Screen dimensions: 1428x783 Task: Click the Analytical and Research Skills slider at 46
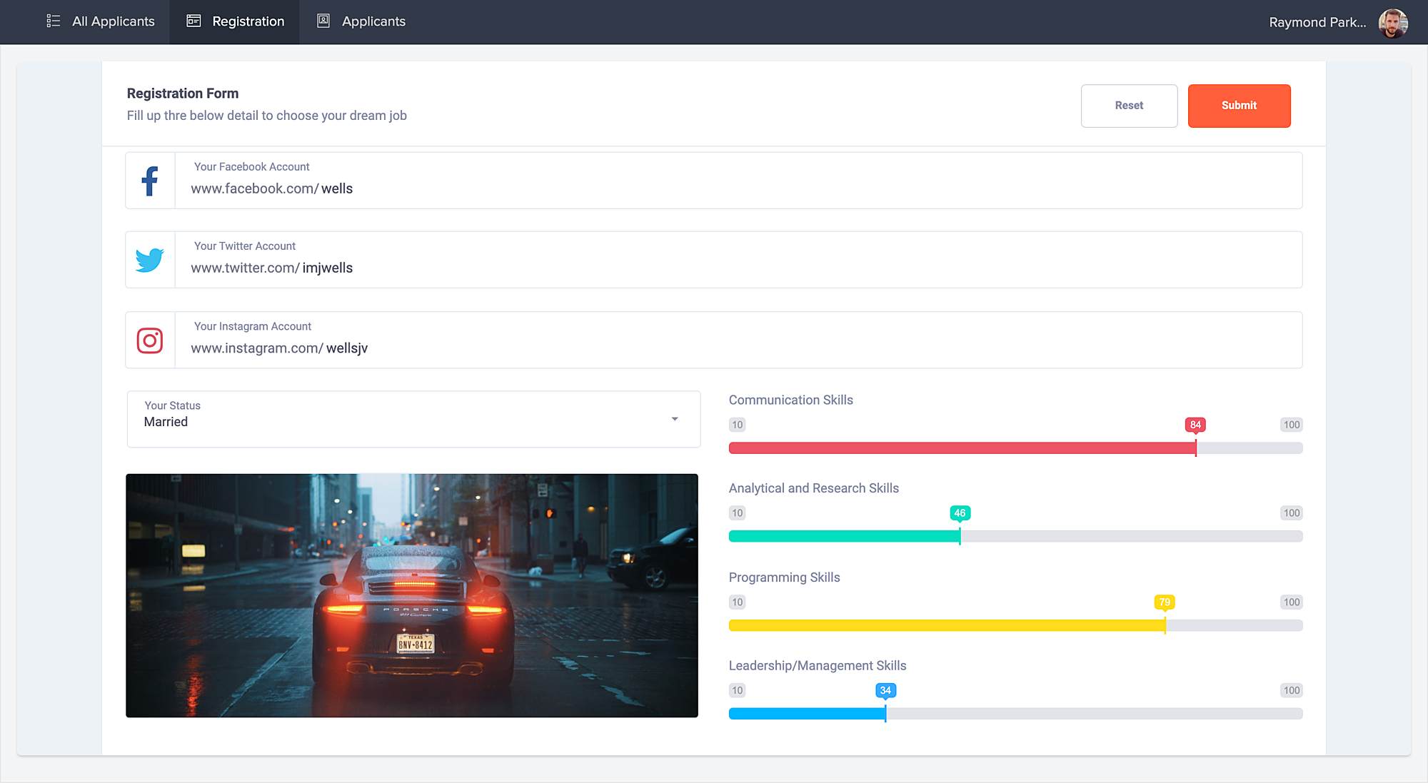[x=960, y=537]
